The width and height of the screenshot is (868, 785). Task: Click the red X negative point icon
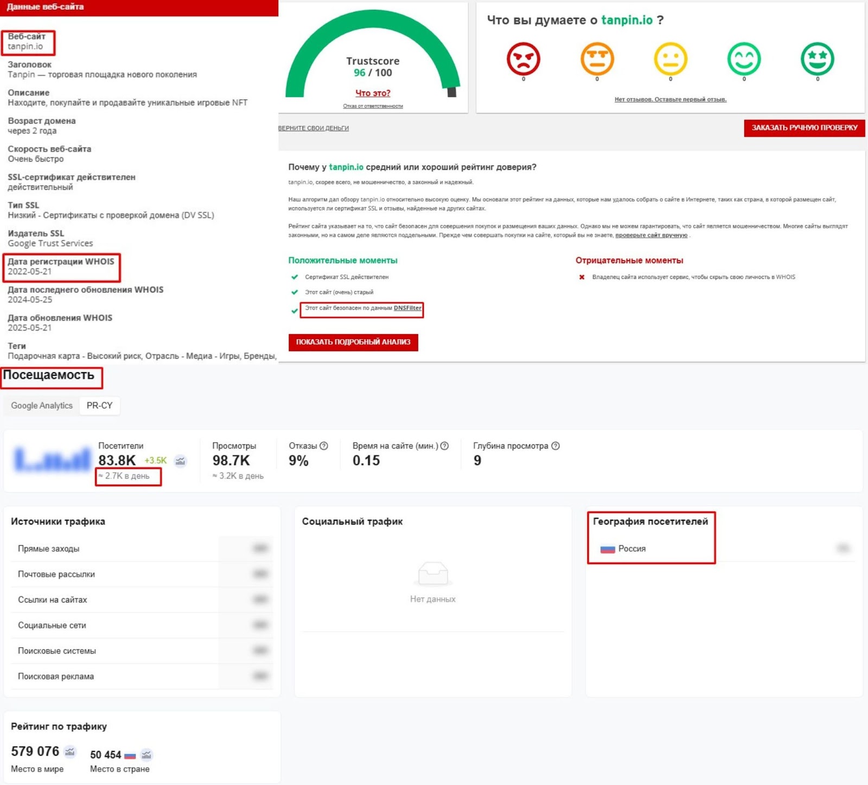[582, 277]
